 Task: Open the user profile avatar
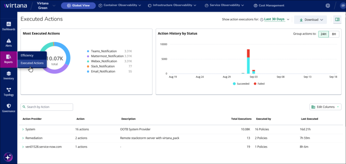343,6
